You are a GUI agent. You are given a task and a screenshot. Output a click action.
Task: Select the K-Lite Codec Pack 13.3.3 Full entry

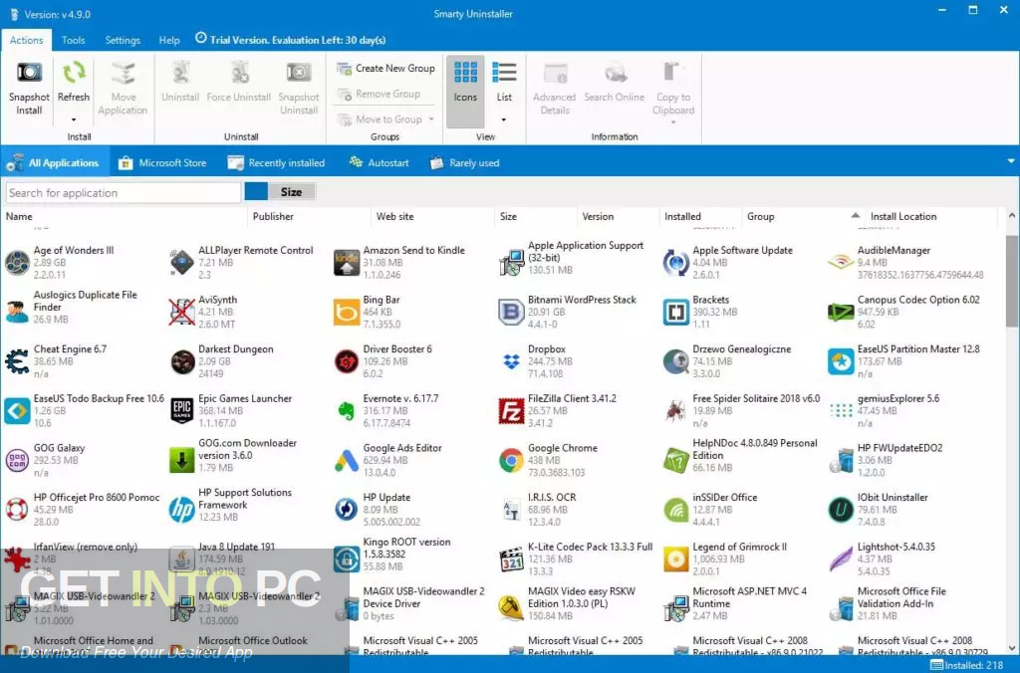576,560
